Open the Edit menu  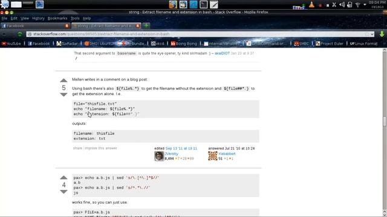(x=14, y=18)
